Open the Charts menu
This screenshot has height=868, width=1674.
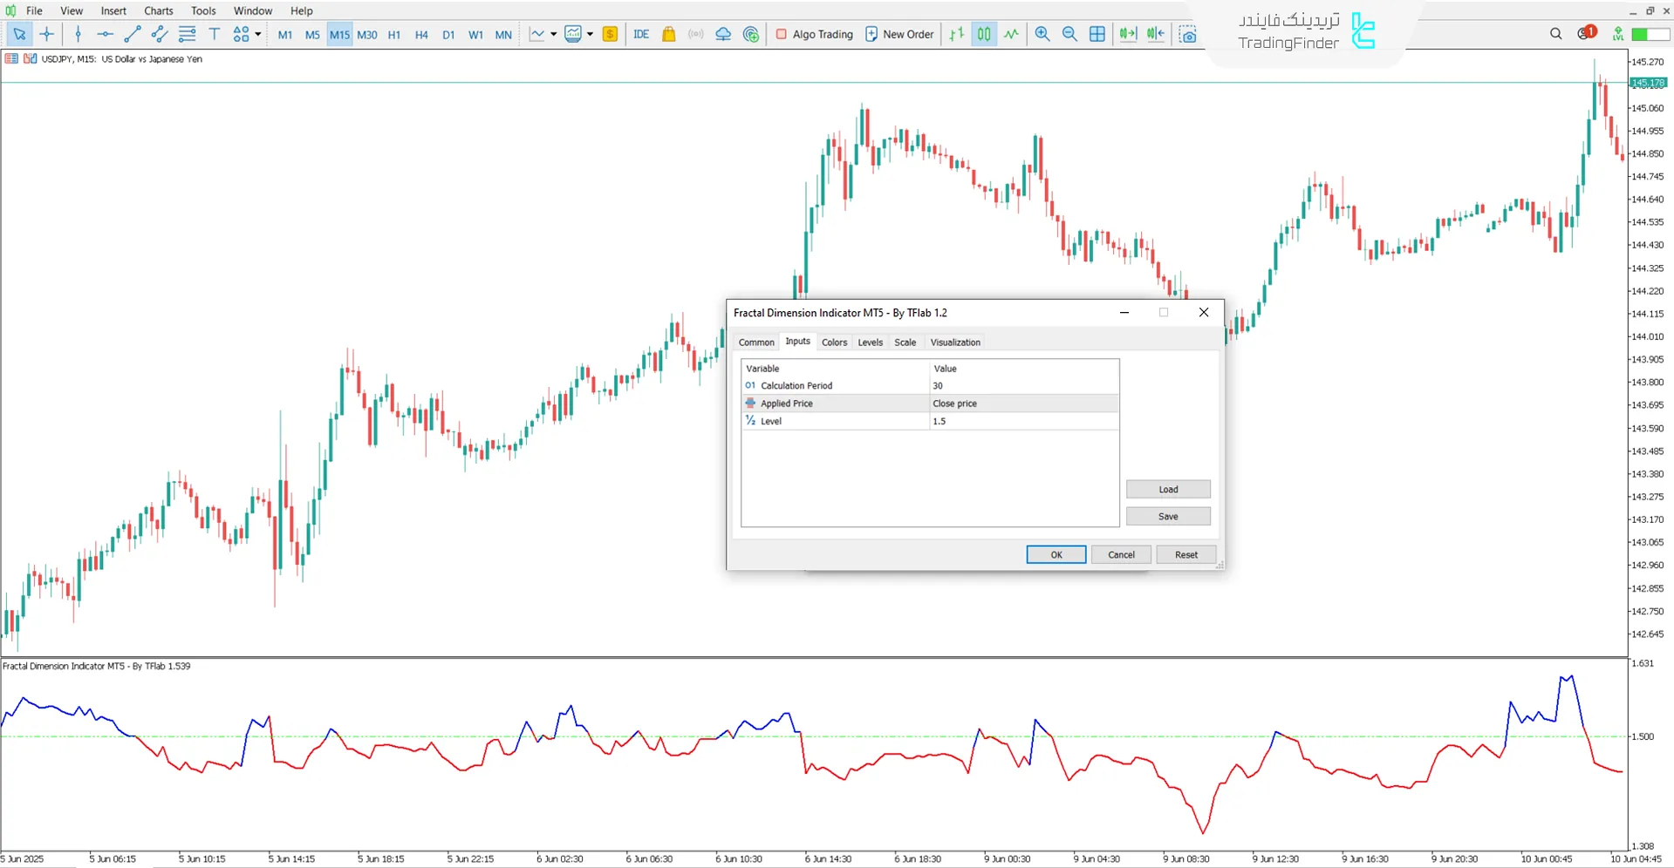point(158,10)
